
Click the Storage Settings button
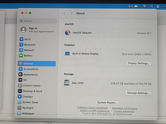[x=138, y=93]
